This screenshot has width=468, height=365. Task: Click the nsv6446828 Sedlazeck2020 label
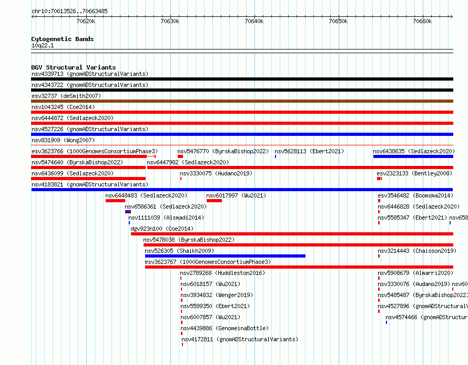coord(419,206)
